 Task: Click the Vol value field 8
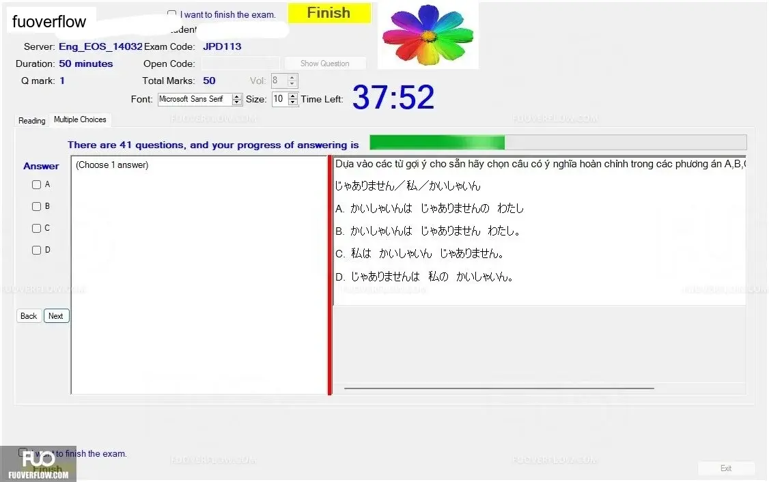[279, 81]
